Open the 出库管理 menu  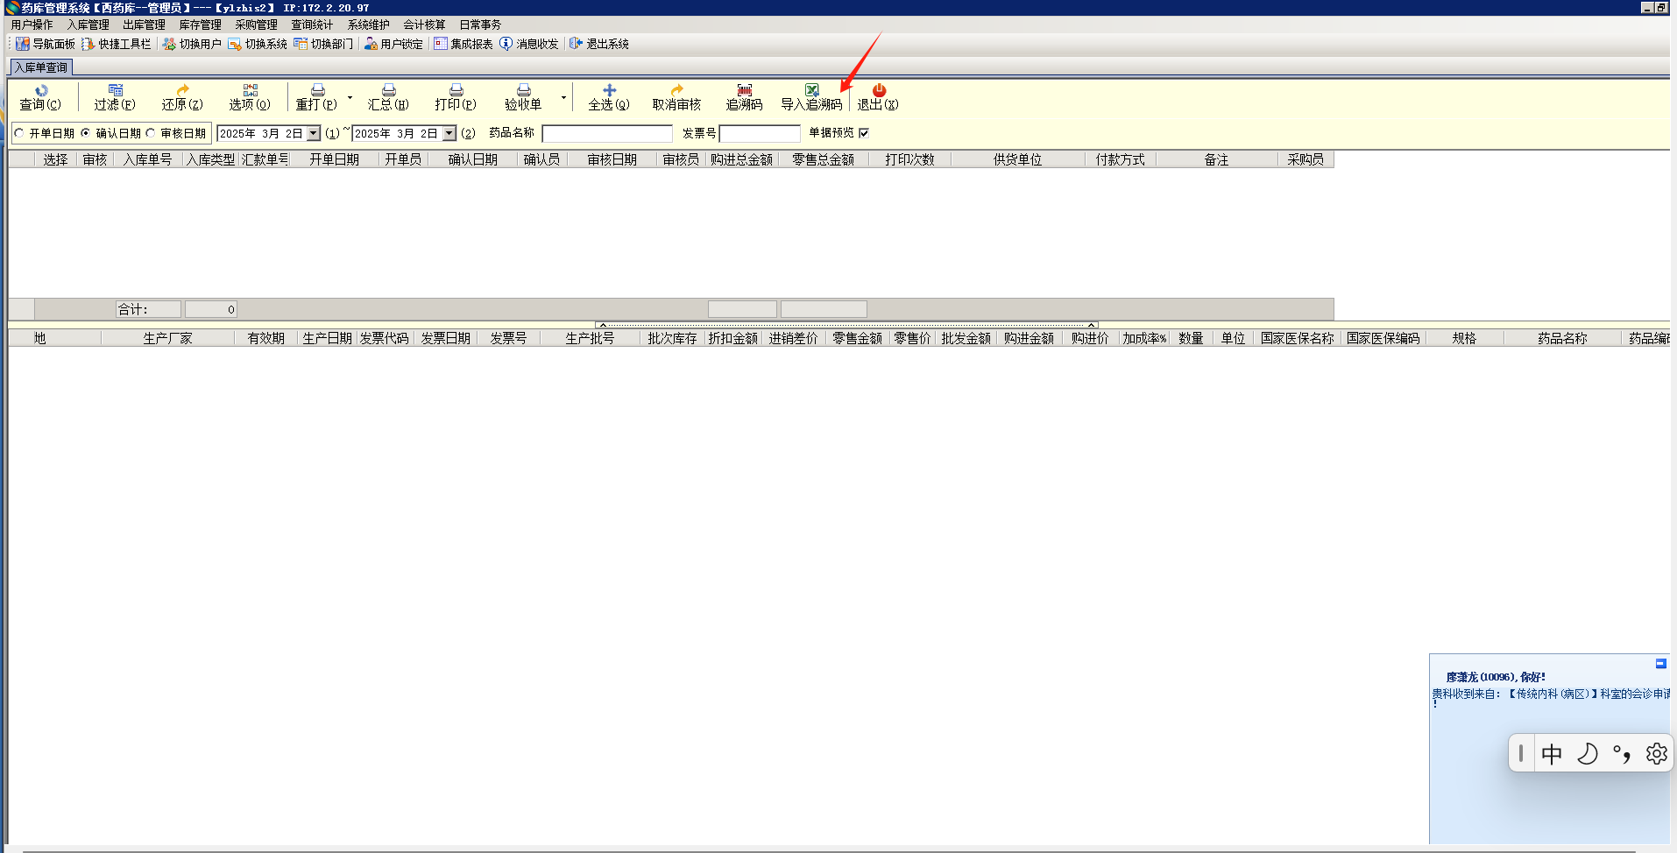(145, 25)
